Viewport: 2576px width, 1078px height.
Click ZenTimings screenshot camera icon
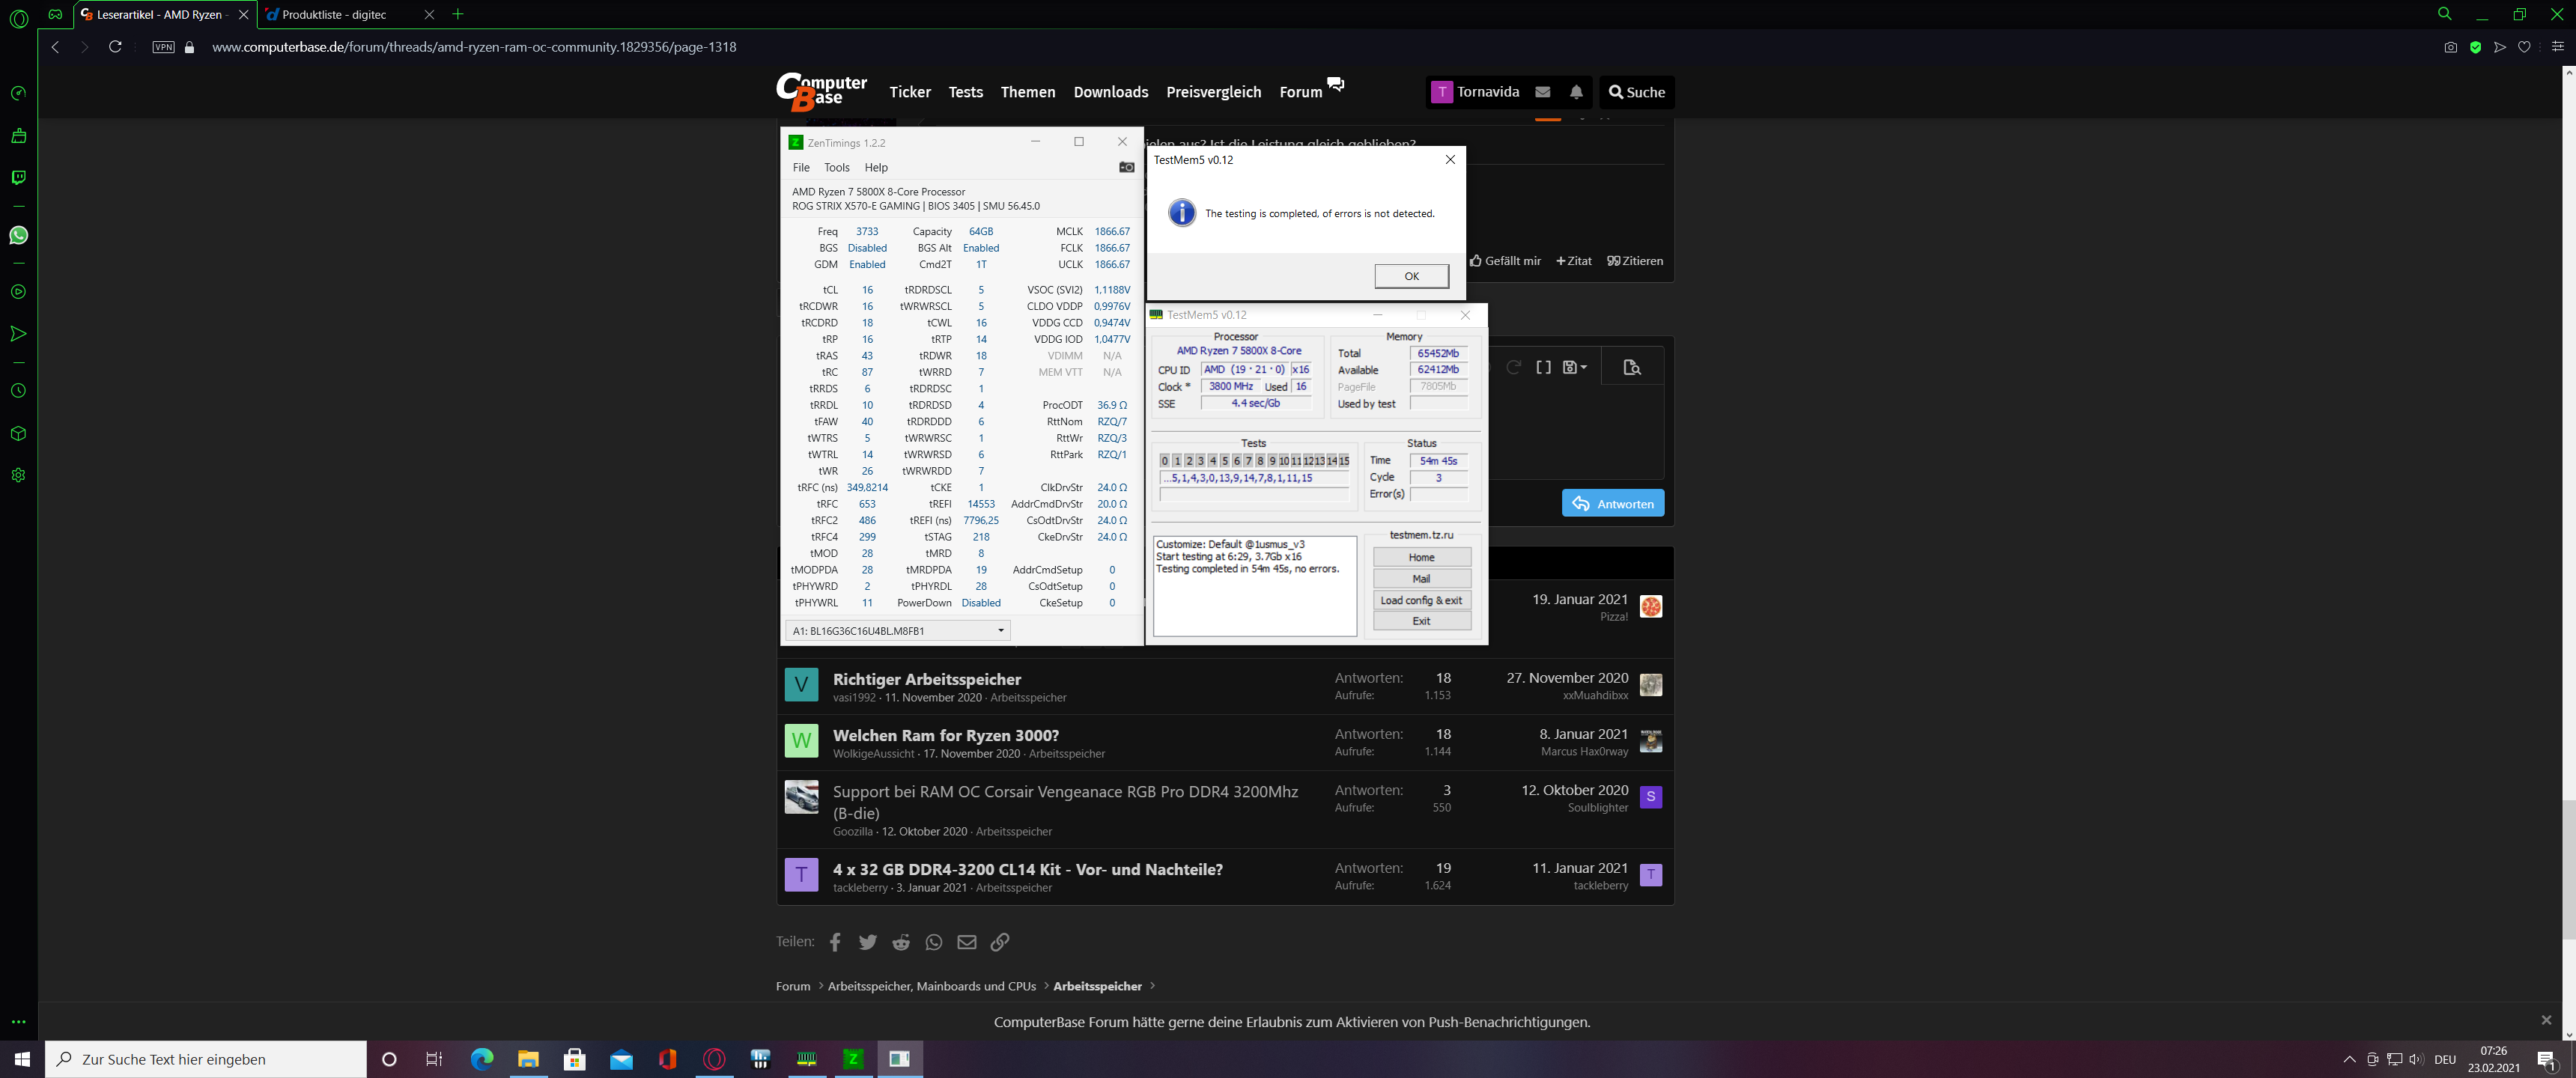[1126, 167]
